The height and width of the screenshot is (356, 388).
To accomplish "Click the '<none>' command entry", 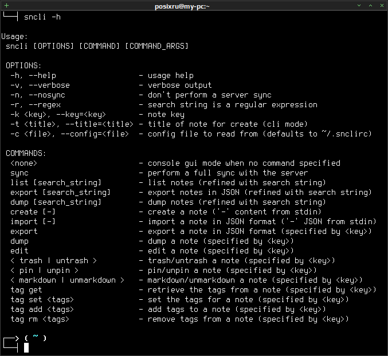I will [x=23, y=163].
